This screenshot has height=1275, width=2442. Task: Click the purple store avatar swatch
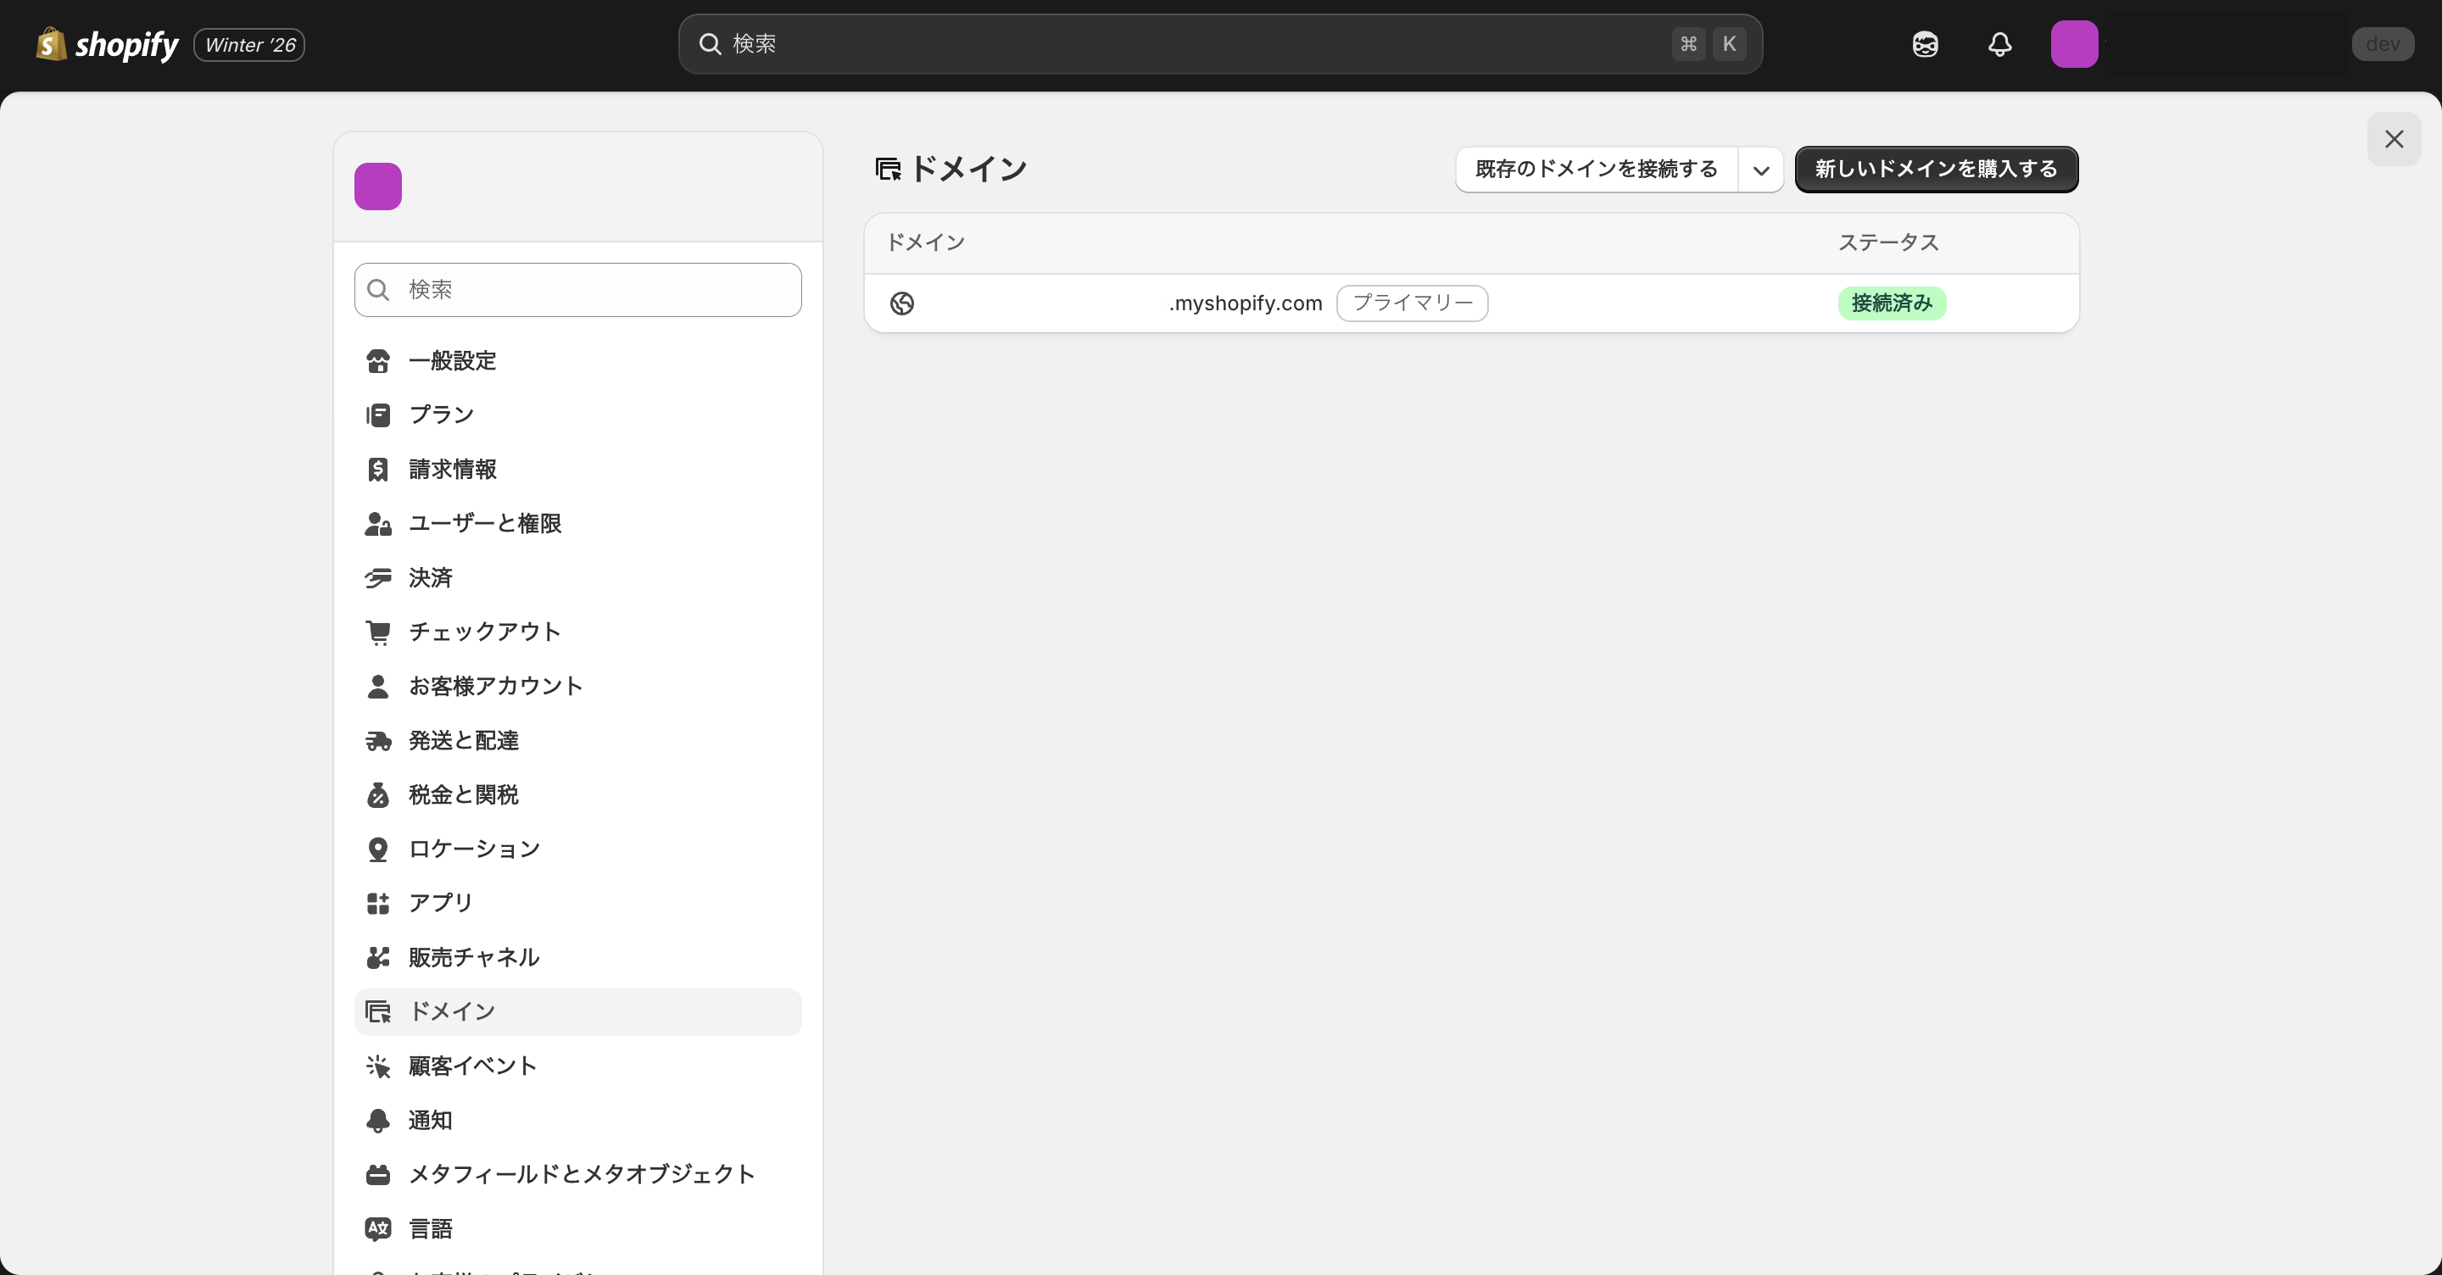pos(378,186)
